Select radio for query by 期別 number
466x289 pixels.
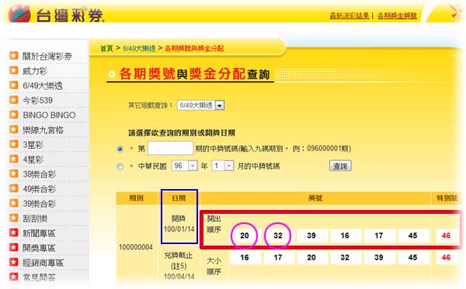tap(120, 149)
